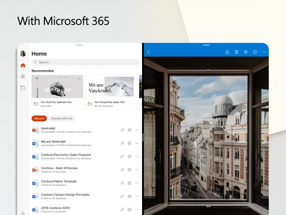Open more options on VanArsdel recommended card
286x215 pixels.
point(79,79)
